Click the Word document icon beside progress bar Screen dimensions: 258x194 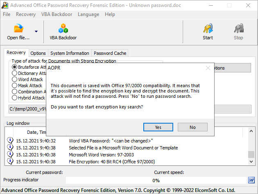(x=251, y=180)
